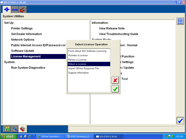Switch to NGSM_Renewing taskbar document
The image size is (186, 139).
click(x=80, y=136)
